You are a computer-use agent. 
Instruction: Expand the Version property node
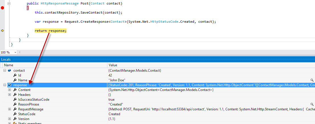click(x=9, y=119)
